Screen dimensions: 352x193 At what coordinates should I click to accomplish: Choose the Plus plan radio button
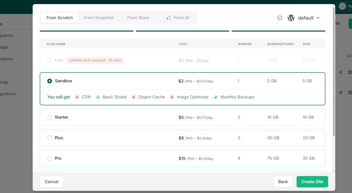pos(49,138)
